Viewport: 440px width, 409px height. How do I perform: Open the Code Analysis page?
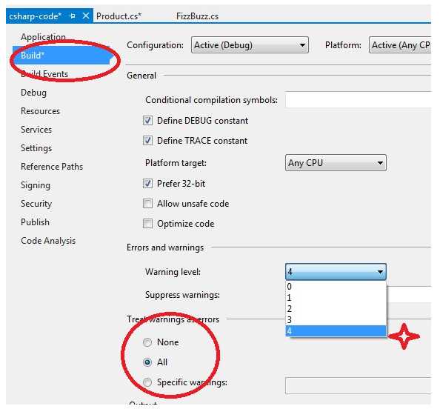point(48,241)
